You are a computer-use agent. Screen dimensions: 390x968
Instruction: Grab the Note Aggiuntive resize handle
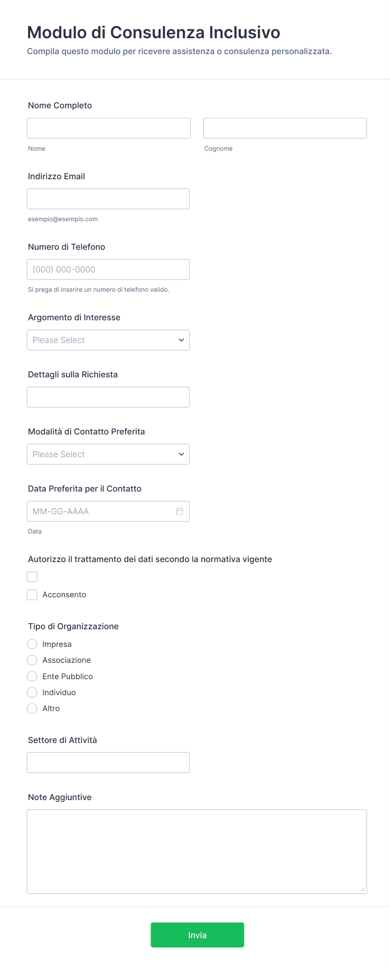point(363,890)
